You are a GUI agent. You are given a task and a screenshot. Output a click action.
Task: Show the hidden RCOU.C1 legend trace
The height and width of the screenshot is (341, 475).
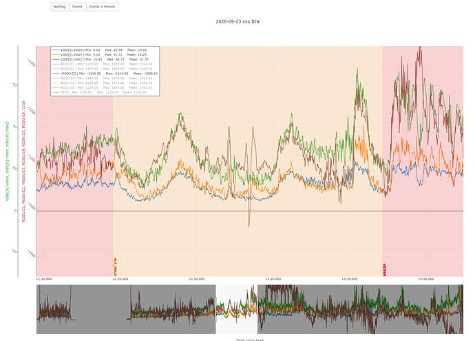point(102,64)
